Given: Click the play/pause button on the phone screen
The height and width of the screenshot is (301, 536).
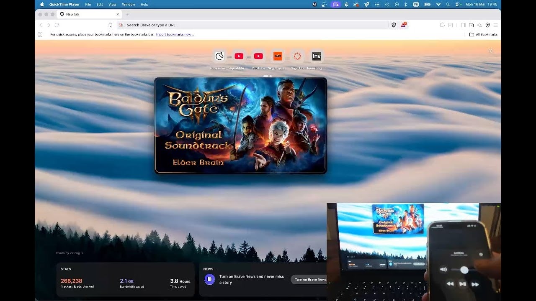Looking at the screenshot, I should [x=463, y=284].
